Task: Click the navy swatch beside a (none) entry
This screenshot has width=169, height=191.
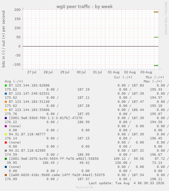Action: point(6,167)
